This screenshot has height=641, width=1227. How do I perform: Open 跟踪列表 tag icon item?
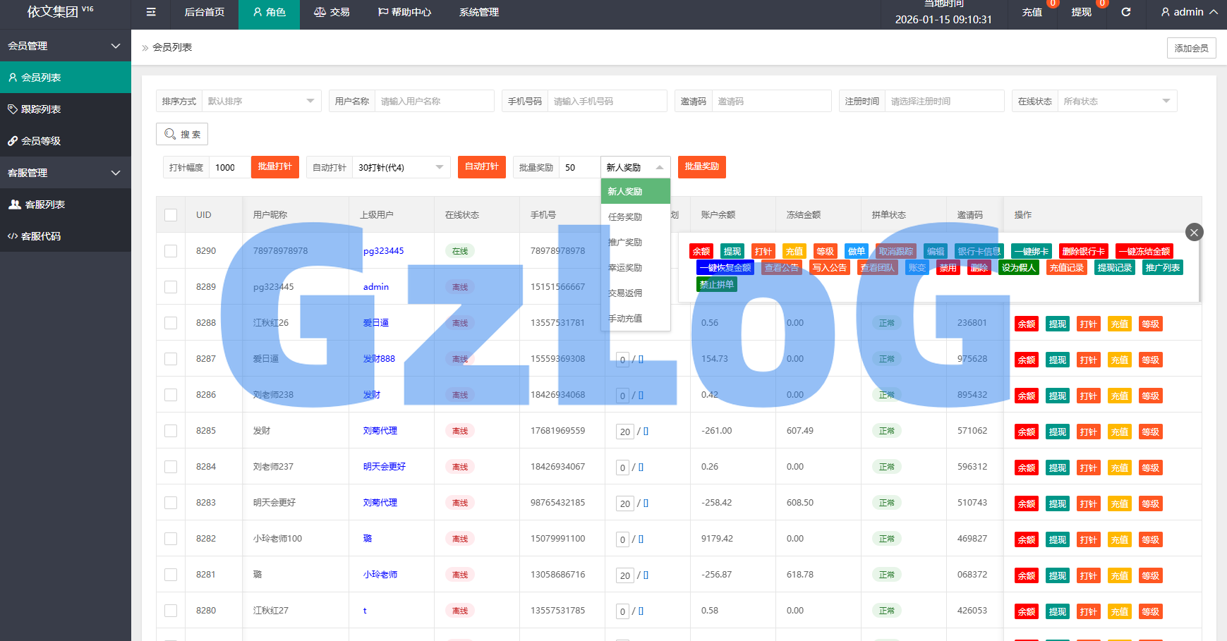click(x=65, y=109)
